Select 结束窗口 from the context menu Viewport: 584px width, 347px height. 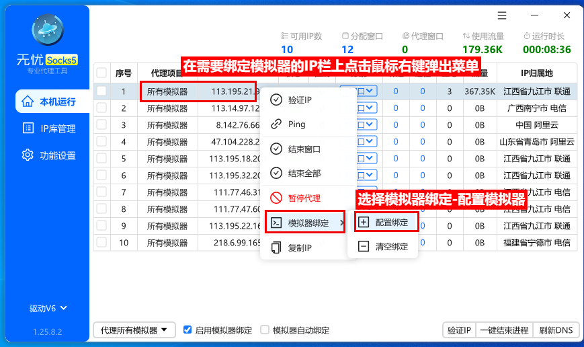304,149
